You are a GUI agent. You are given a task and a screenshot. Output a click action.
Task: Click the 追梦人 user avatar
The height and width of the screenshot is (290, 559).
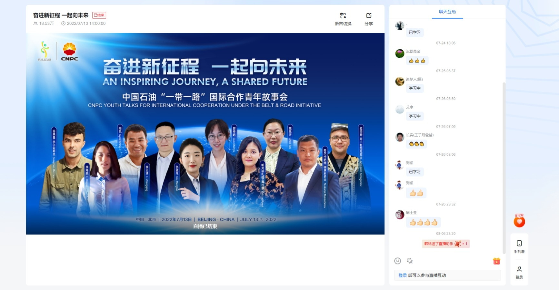pyautogui.click(x=400, y=82)
